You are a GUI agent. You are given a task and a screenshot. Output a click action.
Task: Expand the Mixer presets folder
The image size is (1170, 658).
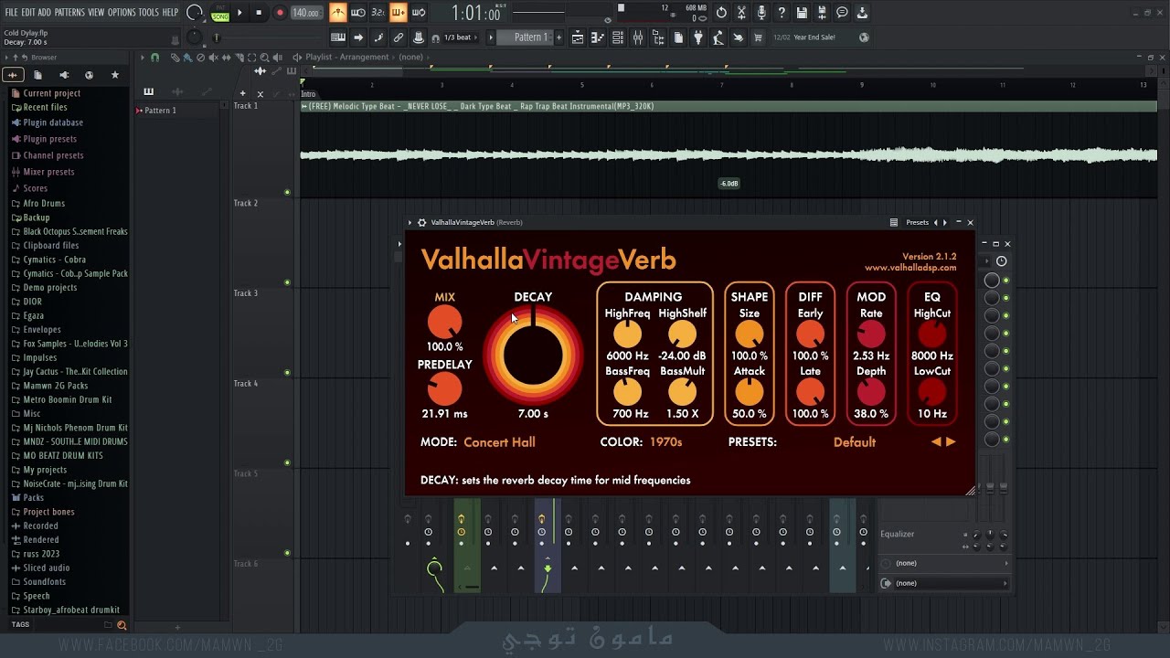(x=48, y=172)
